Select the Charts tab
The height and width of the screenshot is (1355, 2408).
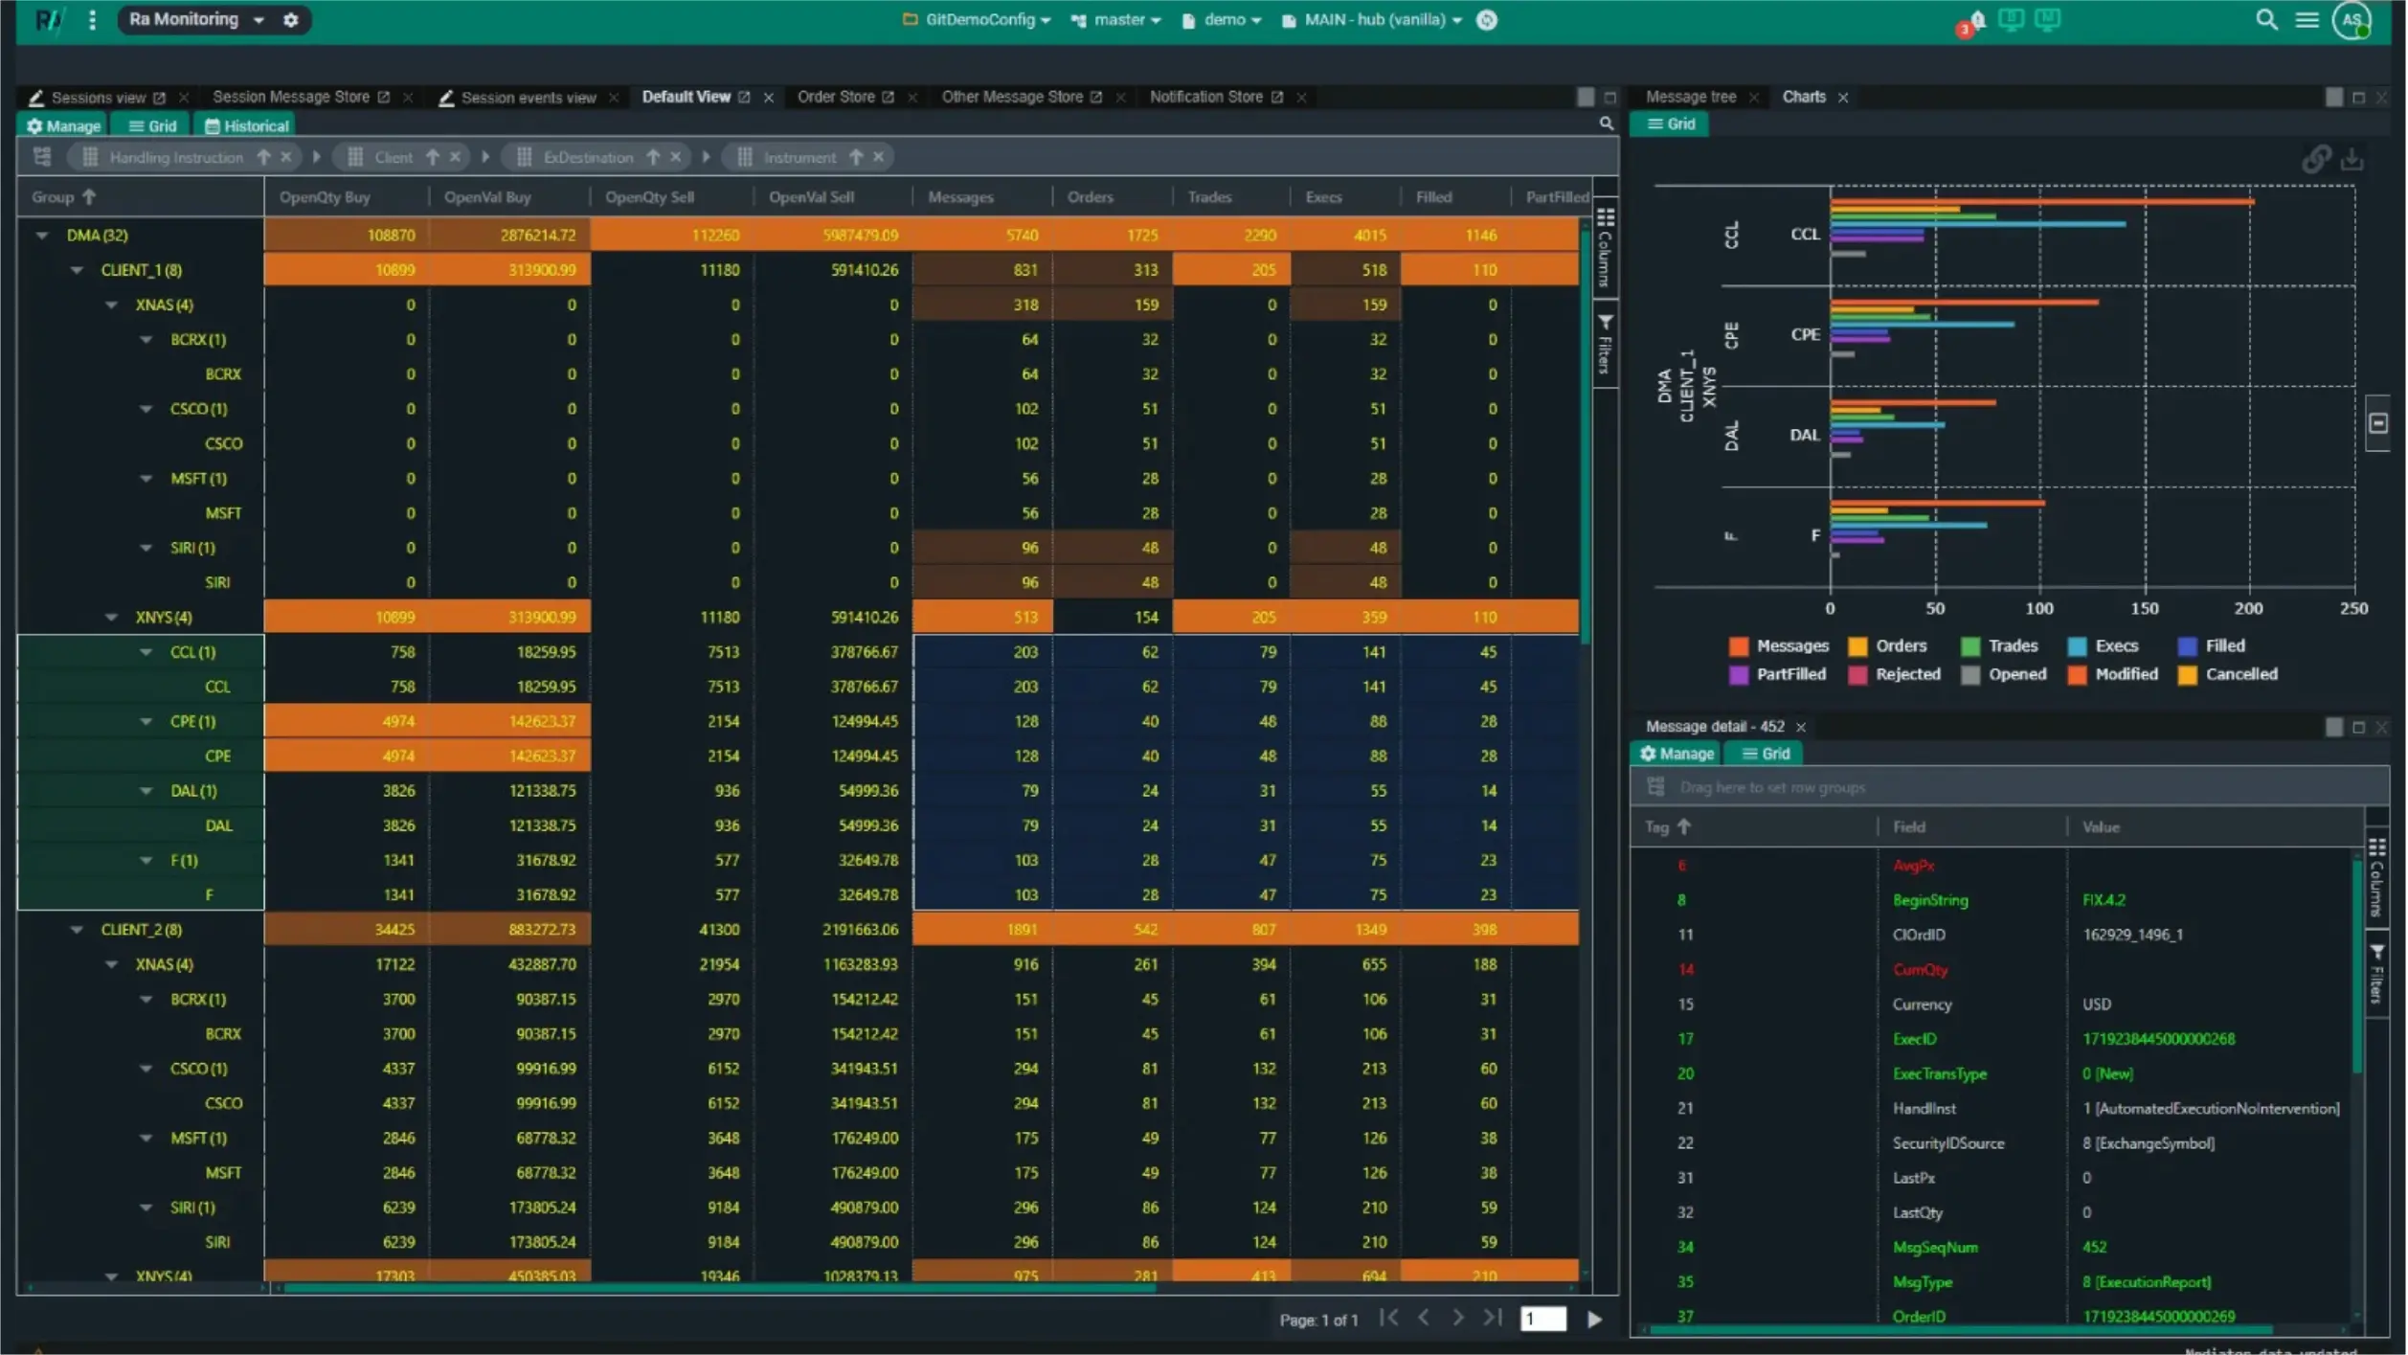(x=1804, y=97)
